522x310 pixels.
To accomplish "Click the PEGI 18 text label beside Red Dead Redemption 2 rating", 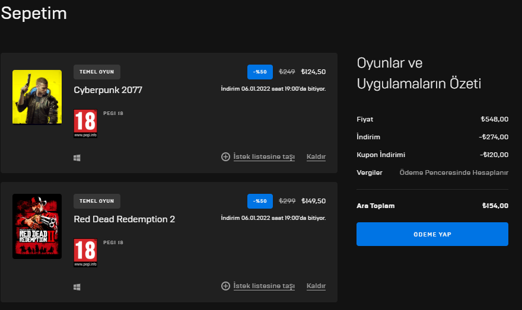I will click(113, 243).
